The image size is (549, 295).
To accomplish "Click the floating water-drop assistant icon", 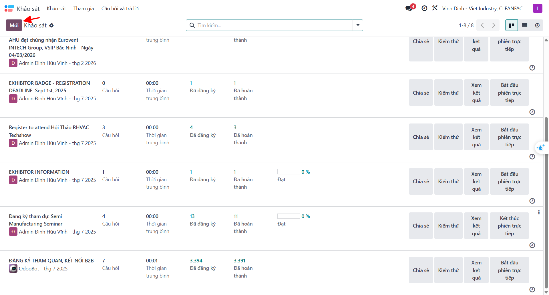I will (541, 148).
